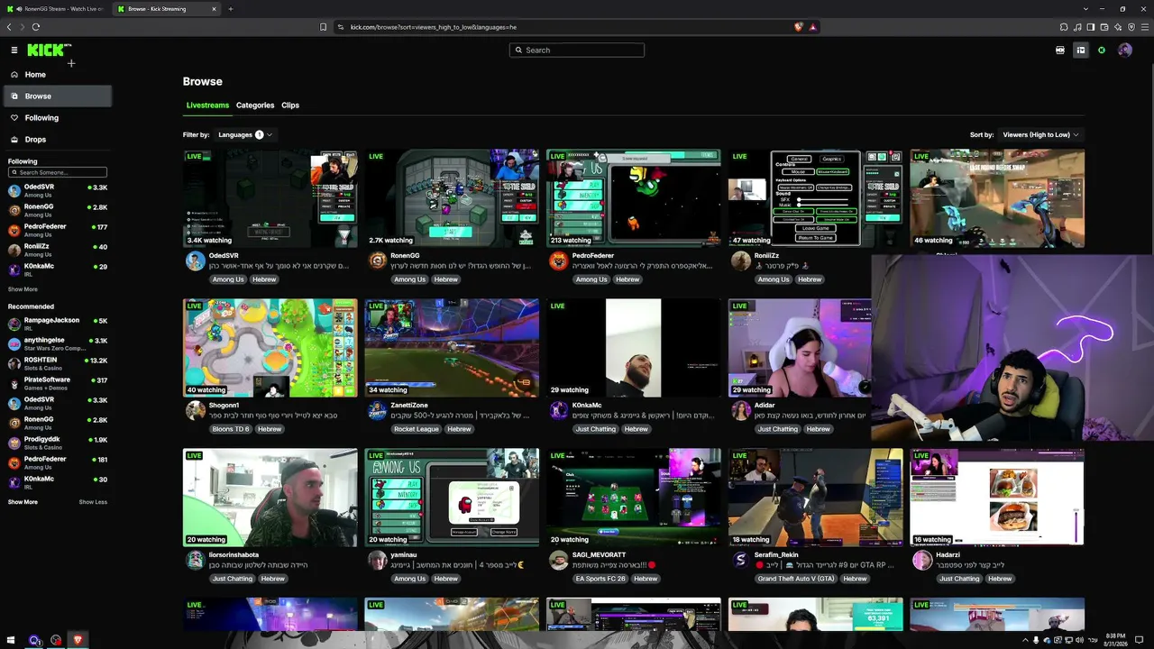The width and height of the screenshot is (1154, 649).
Task: Click the Brave Rewards triangle icon
Action: pyautogui.click(x=813, y=27)
